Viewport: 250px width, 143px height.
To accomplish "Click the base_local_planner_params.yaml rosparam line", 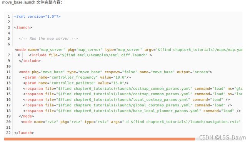I will click(x=132, y=111).
